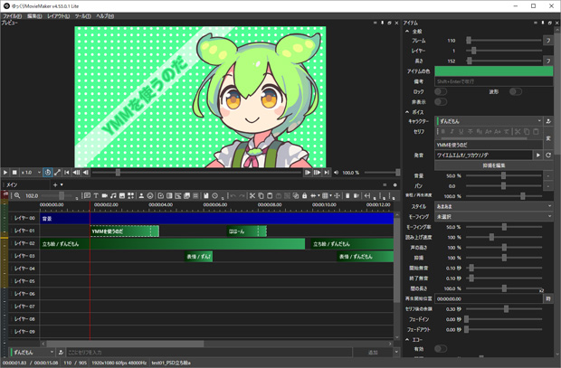Click the green アイテムの色 color swatch
This screenshot has width=561, height=368.
click(494, 71)
